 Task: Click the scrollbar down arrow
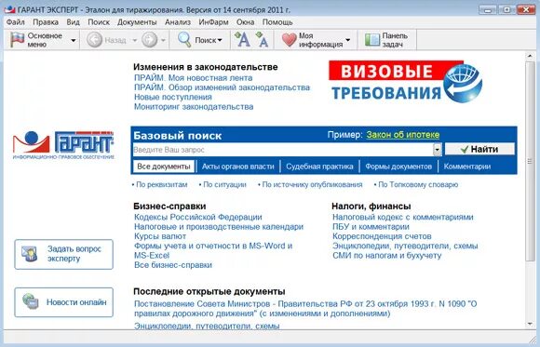pyautogui.click(x=530, y=324)
